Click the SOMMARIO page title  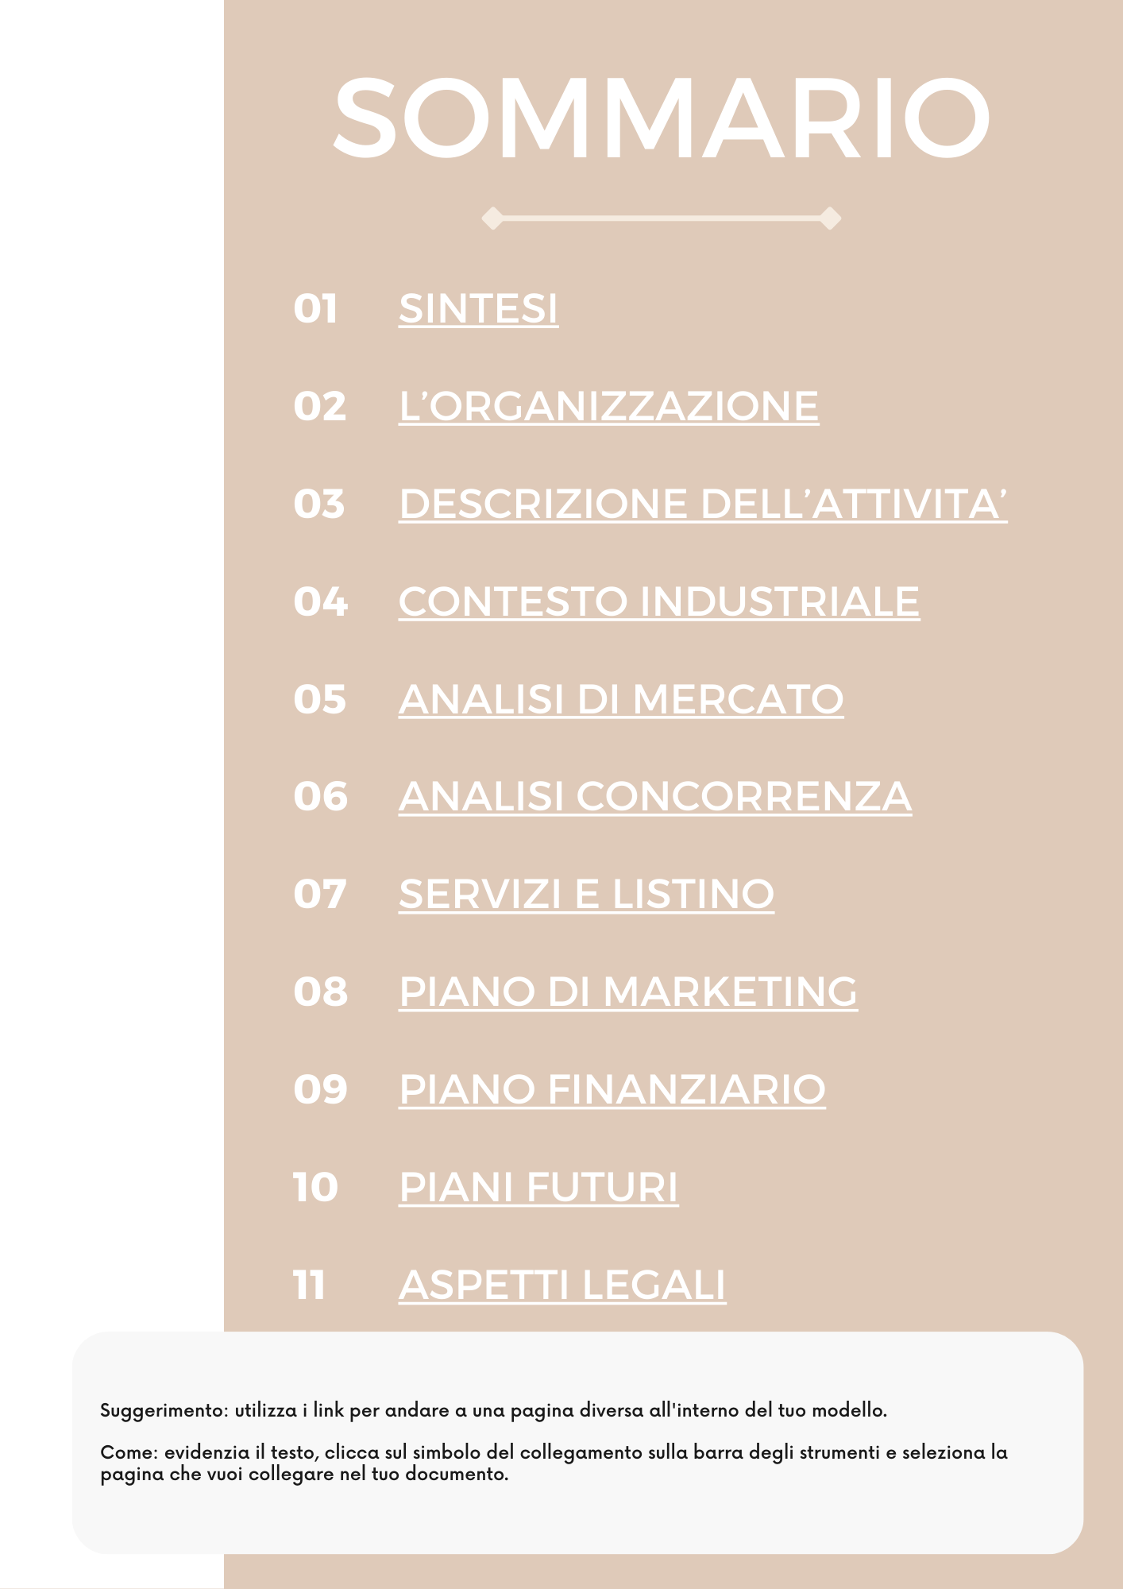(x=661, y=118)
